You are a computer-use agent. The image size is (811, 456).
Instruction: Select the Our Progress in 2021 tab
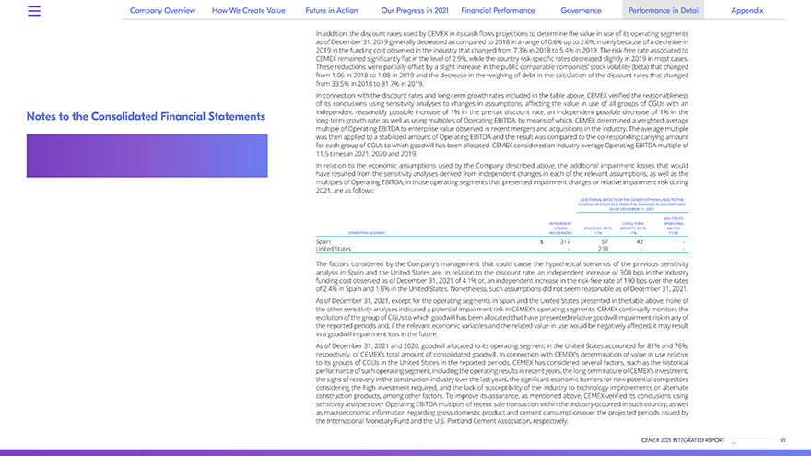tap(414, 10)
